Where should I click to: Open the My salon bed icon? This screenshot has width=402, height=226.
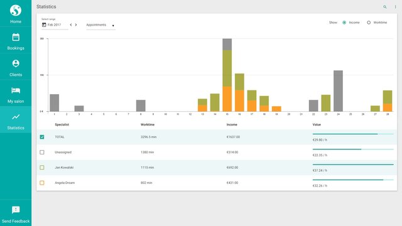tap(16, 90)
